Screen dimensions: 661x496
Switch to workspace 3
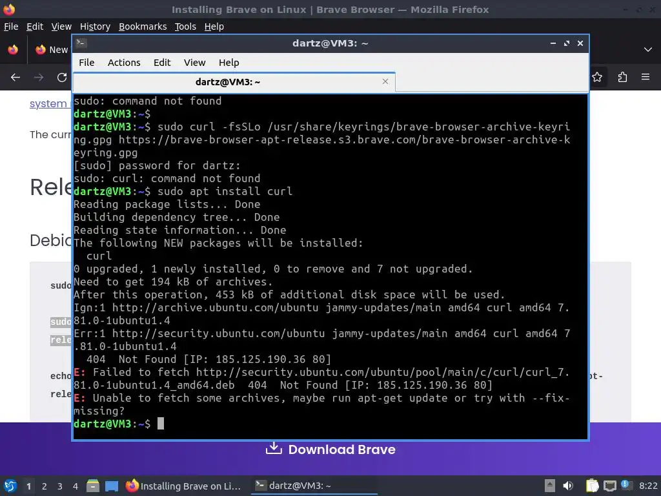(x=60, y=486)
